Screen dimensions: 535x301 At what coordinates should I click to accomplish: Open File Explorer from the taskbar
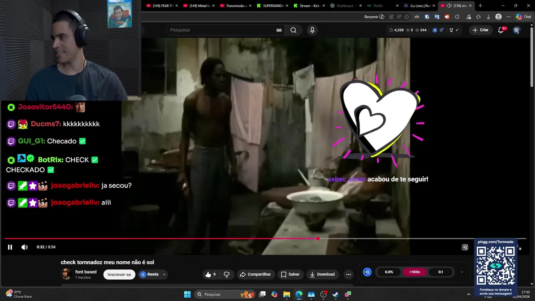click(x=287, y=294)
